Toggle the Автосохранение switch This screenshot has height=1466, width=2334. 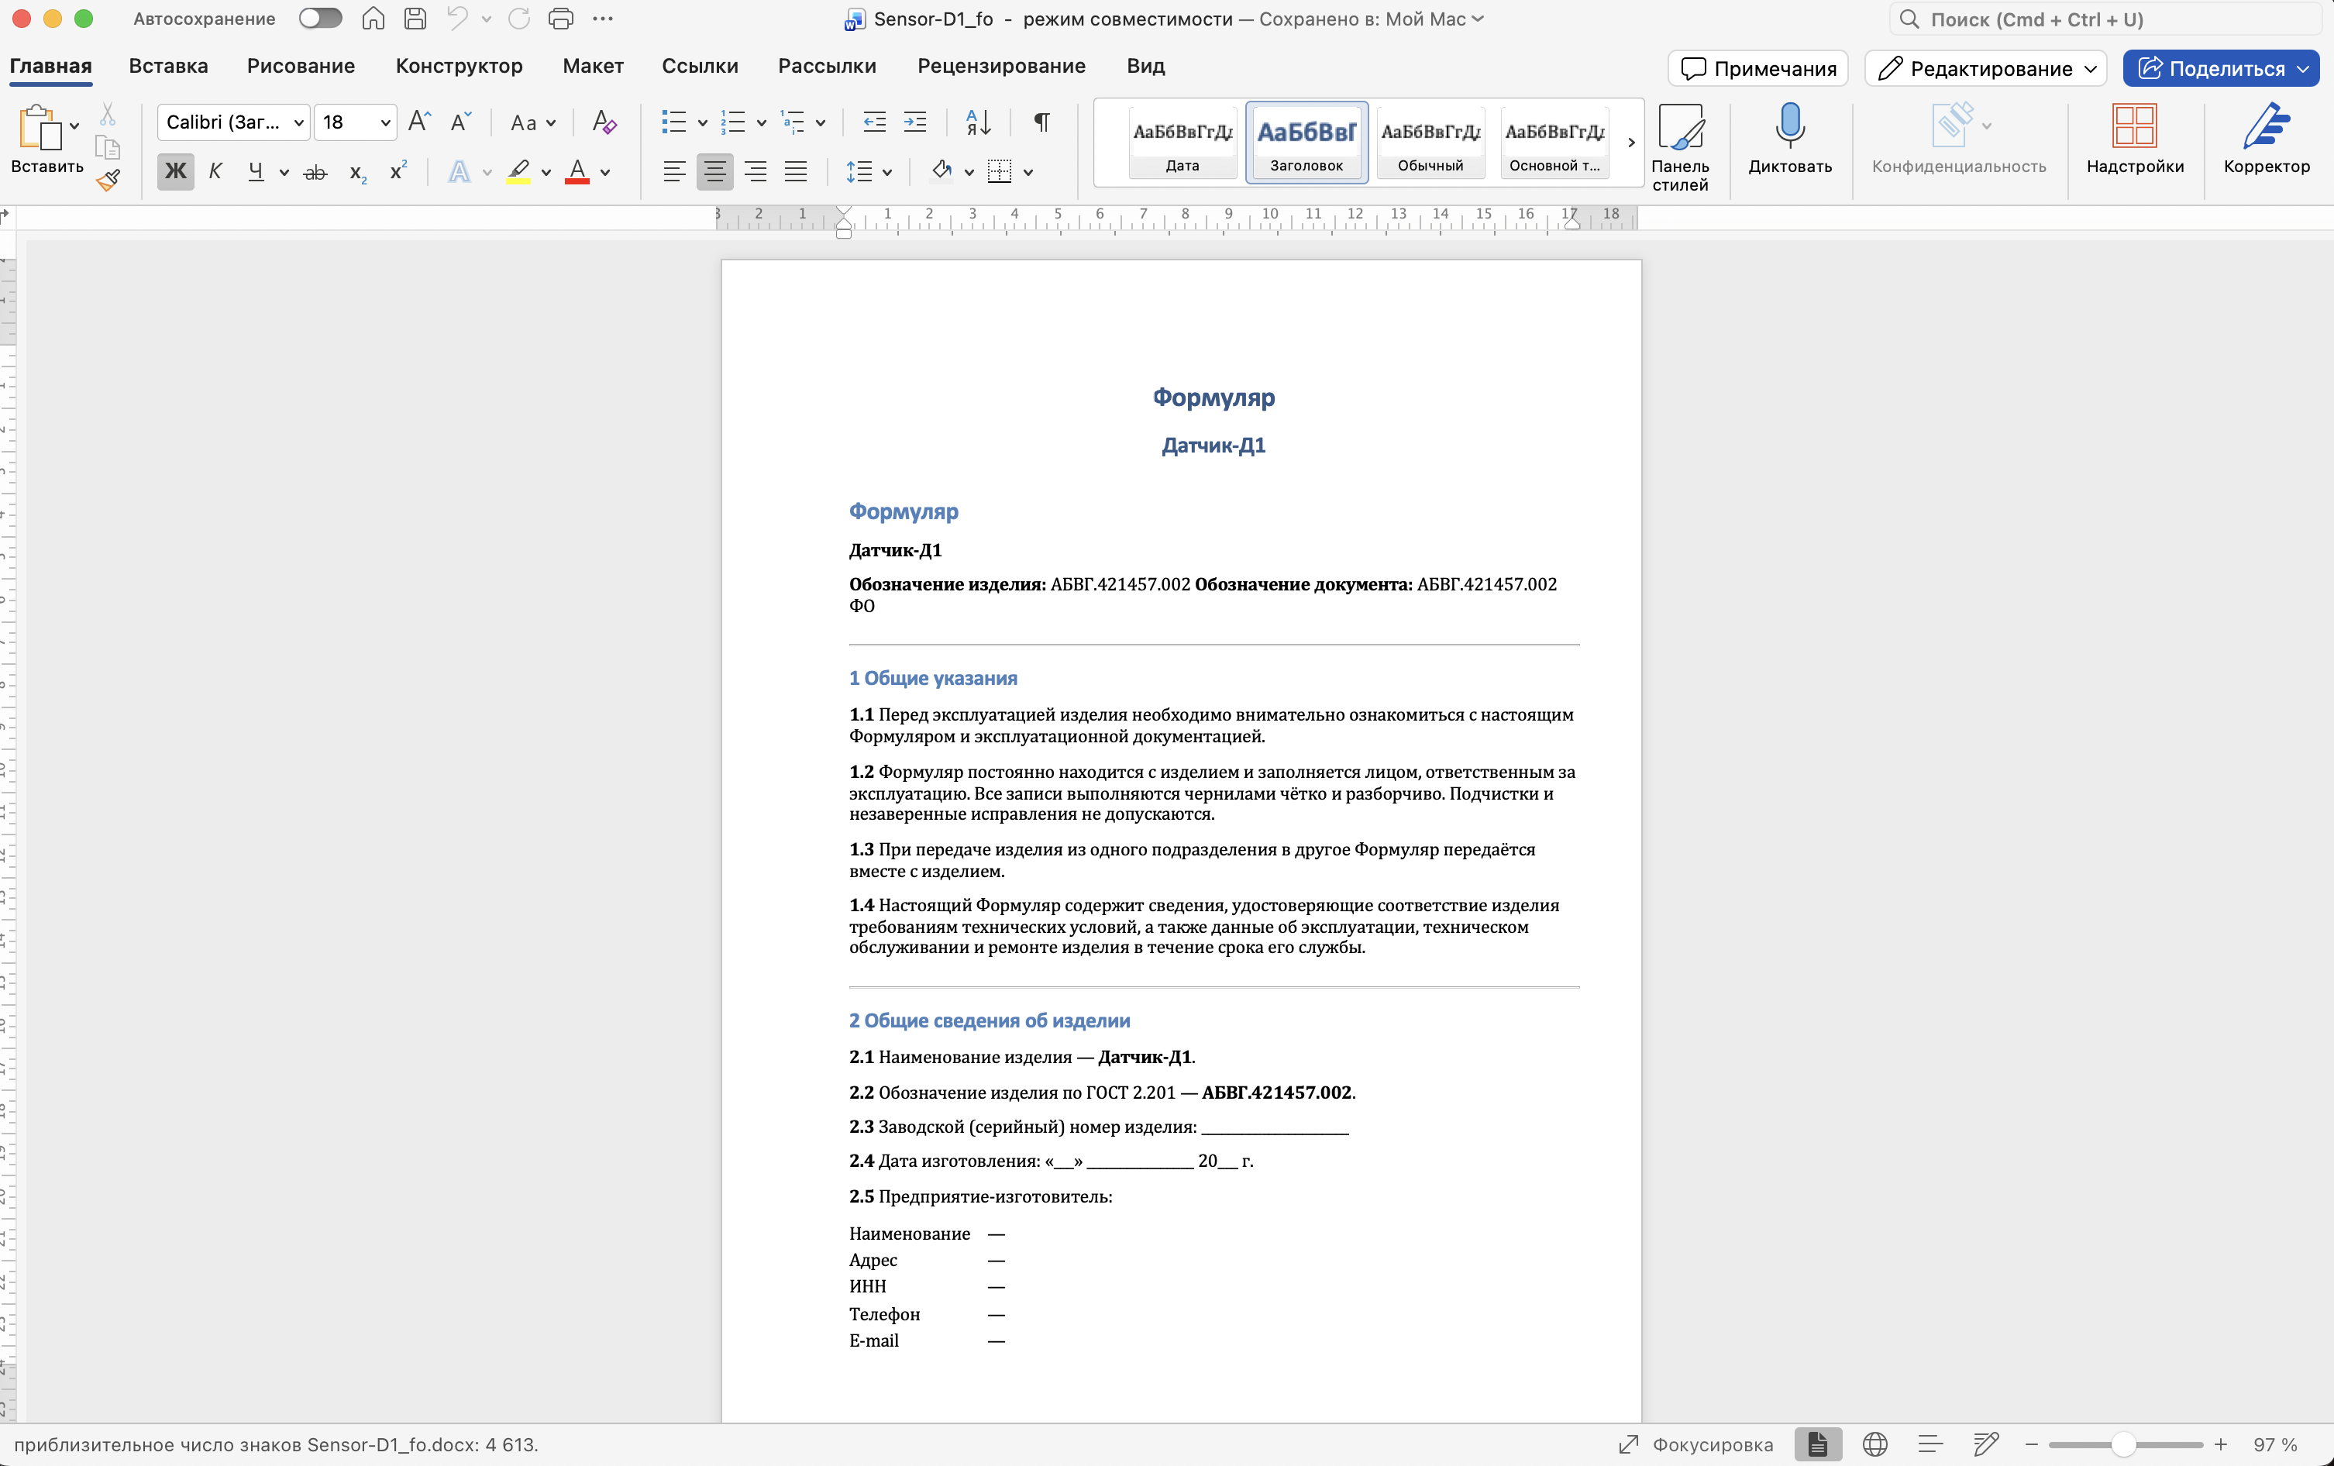(x=320, y=19)
